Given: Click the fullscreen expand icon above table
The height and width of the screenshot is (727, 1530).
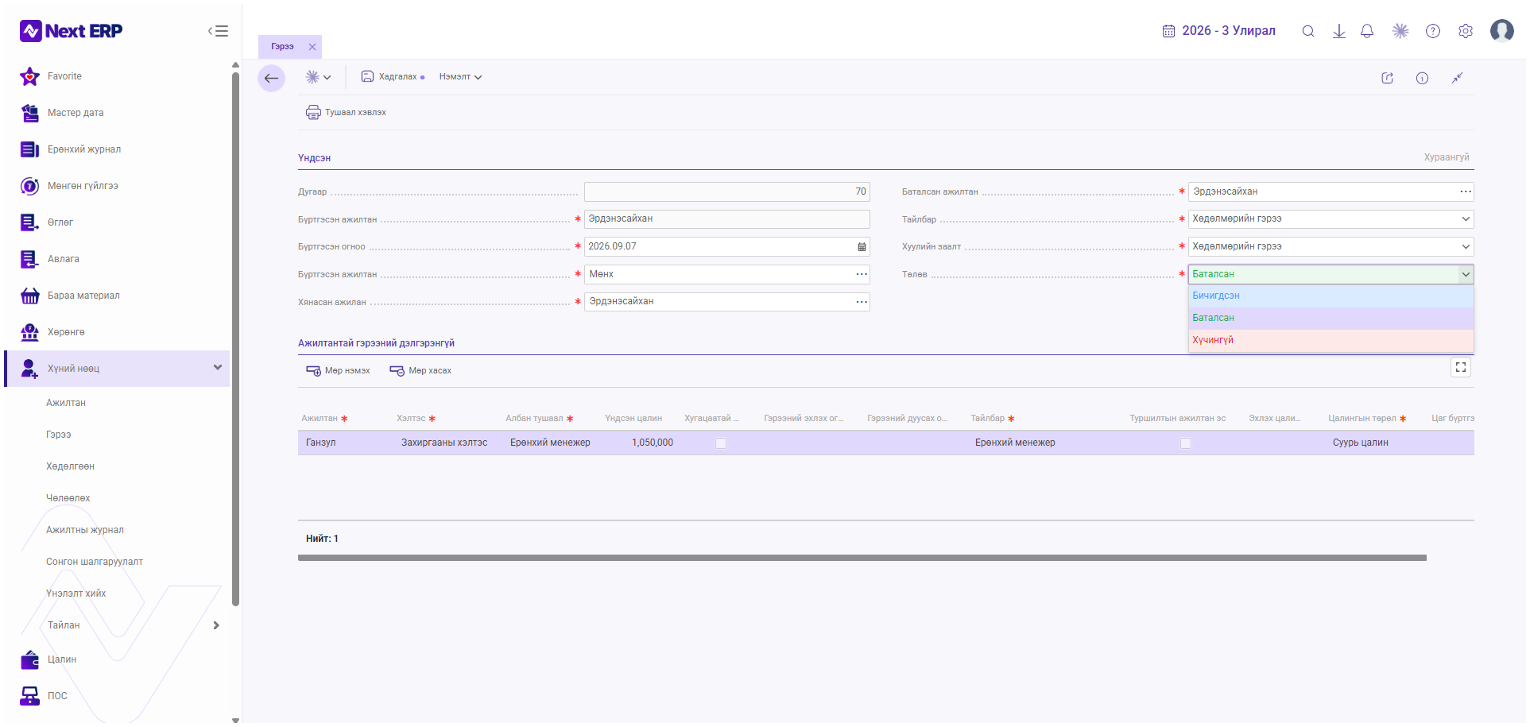Looking at the screenshot, I should tap(1461, 367).
